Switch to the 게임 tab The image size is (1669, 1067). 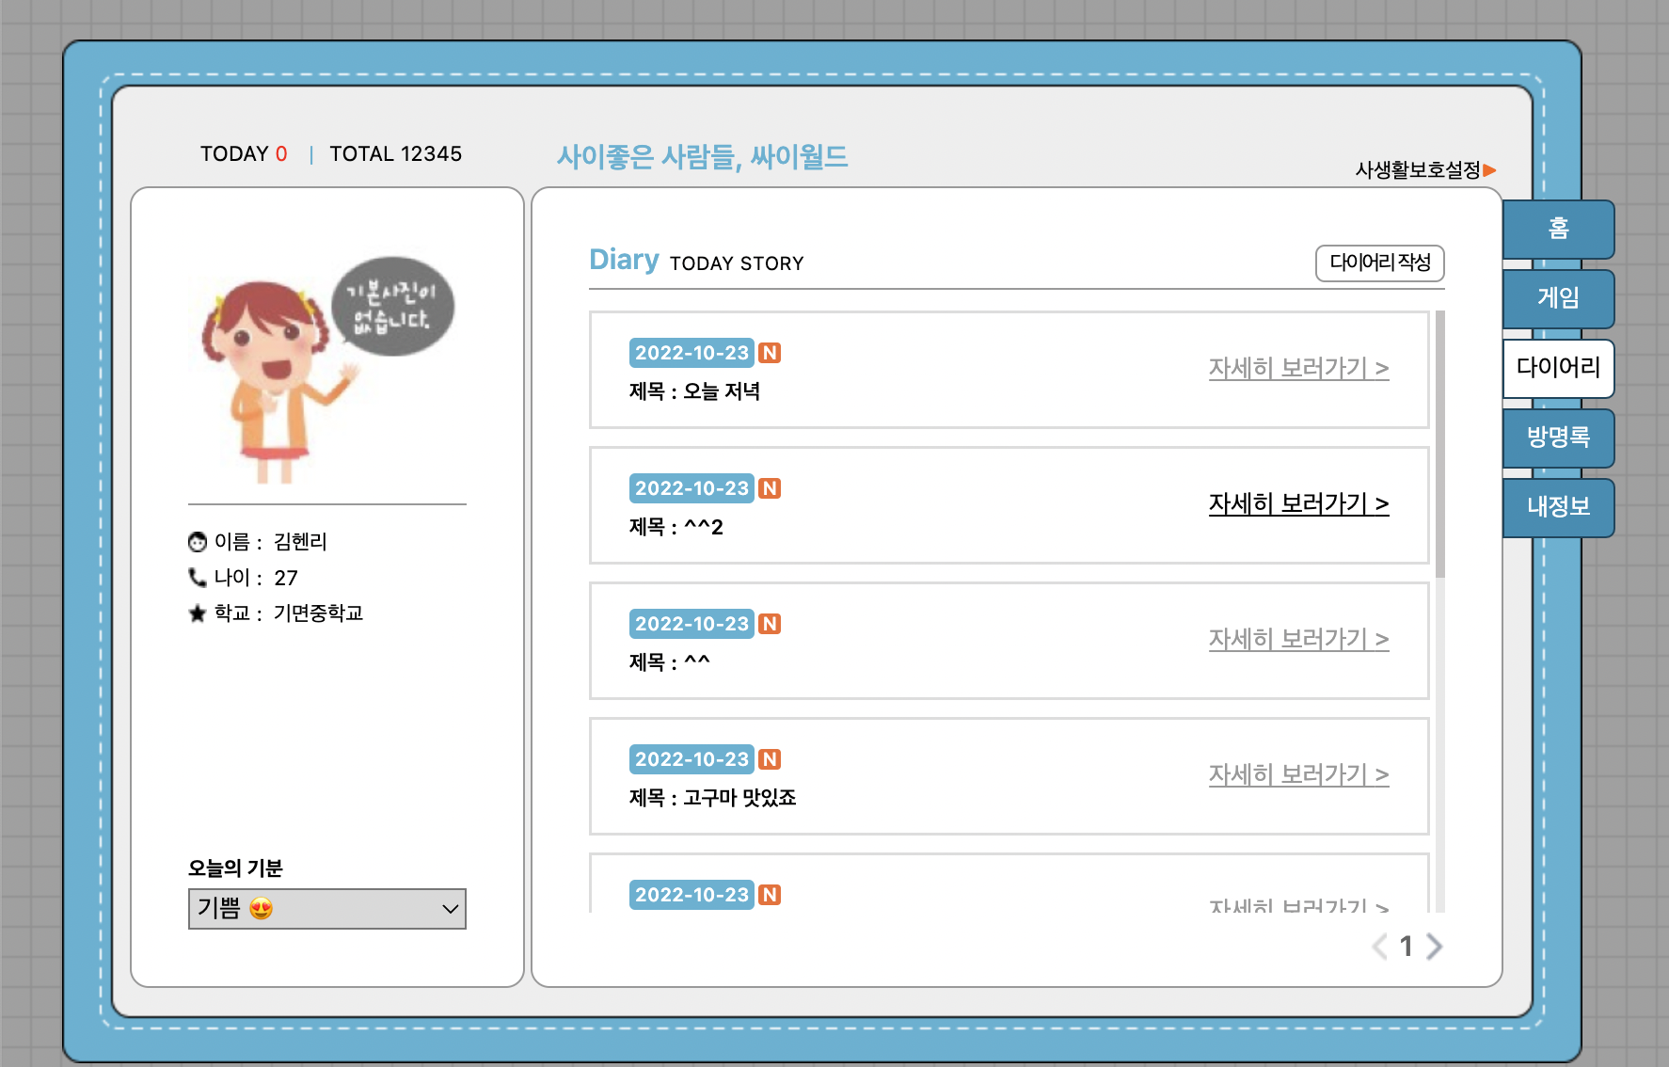[1558, 298]
